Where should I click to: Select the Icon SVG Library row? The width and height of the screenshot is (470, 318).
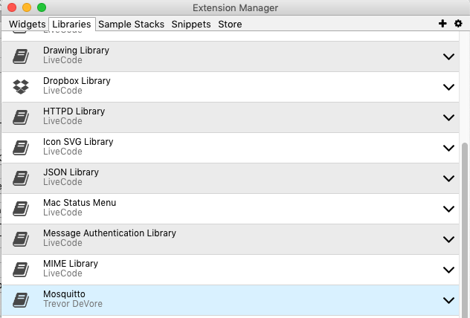tap(223, 147)
